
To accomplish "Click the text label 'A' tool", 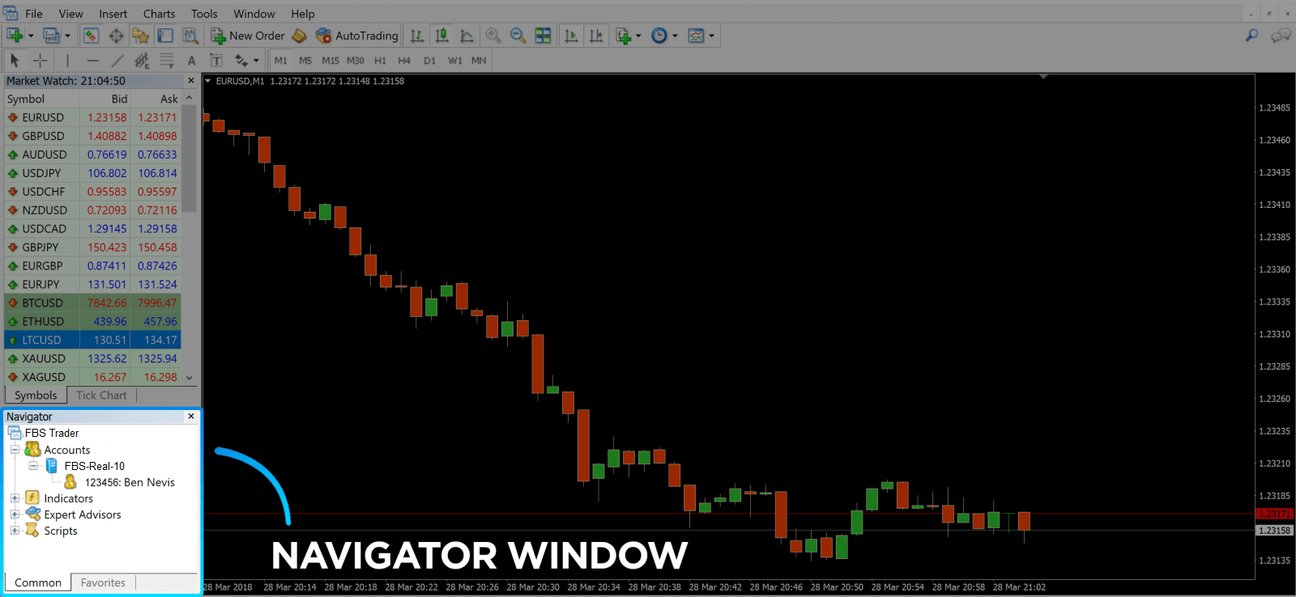I will pos(191,61).
